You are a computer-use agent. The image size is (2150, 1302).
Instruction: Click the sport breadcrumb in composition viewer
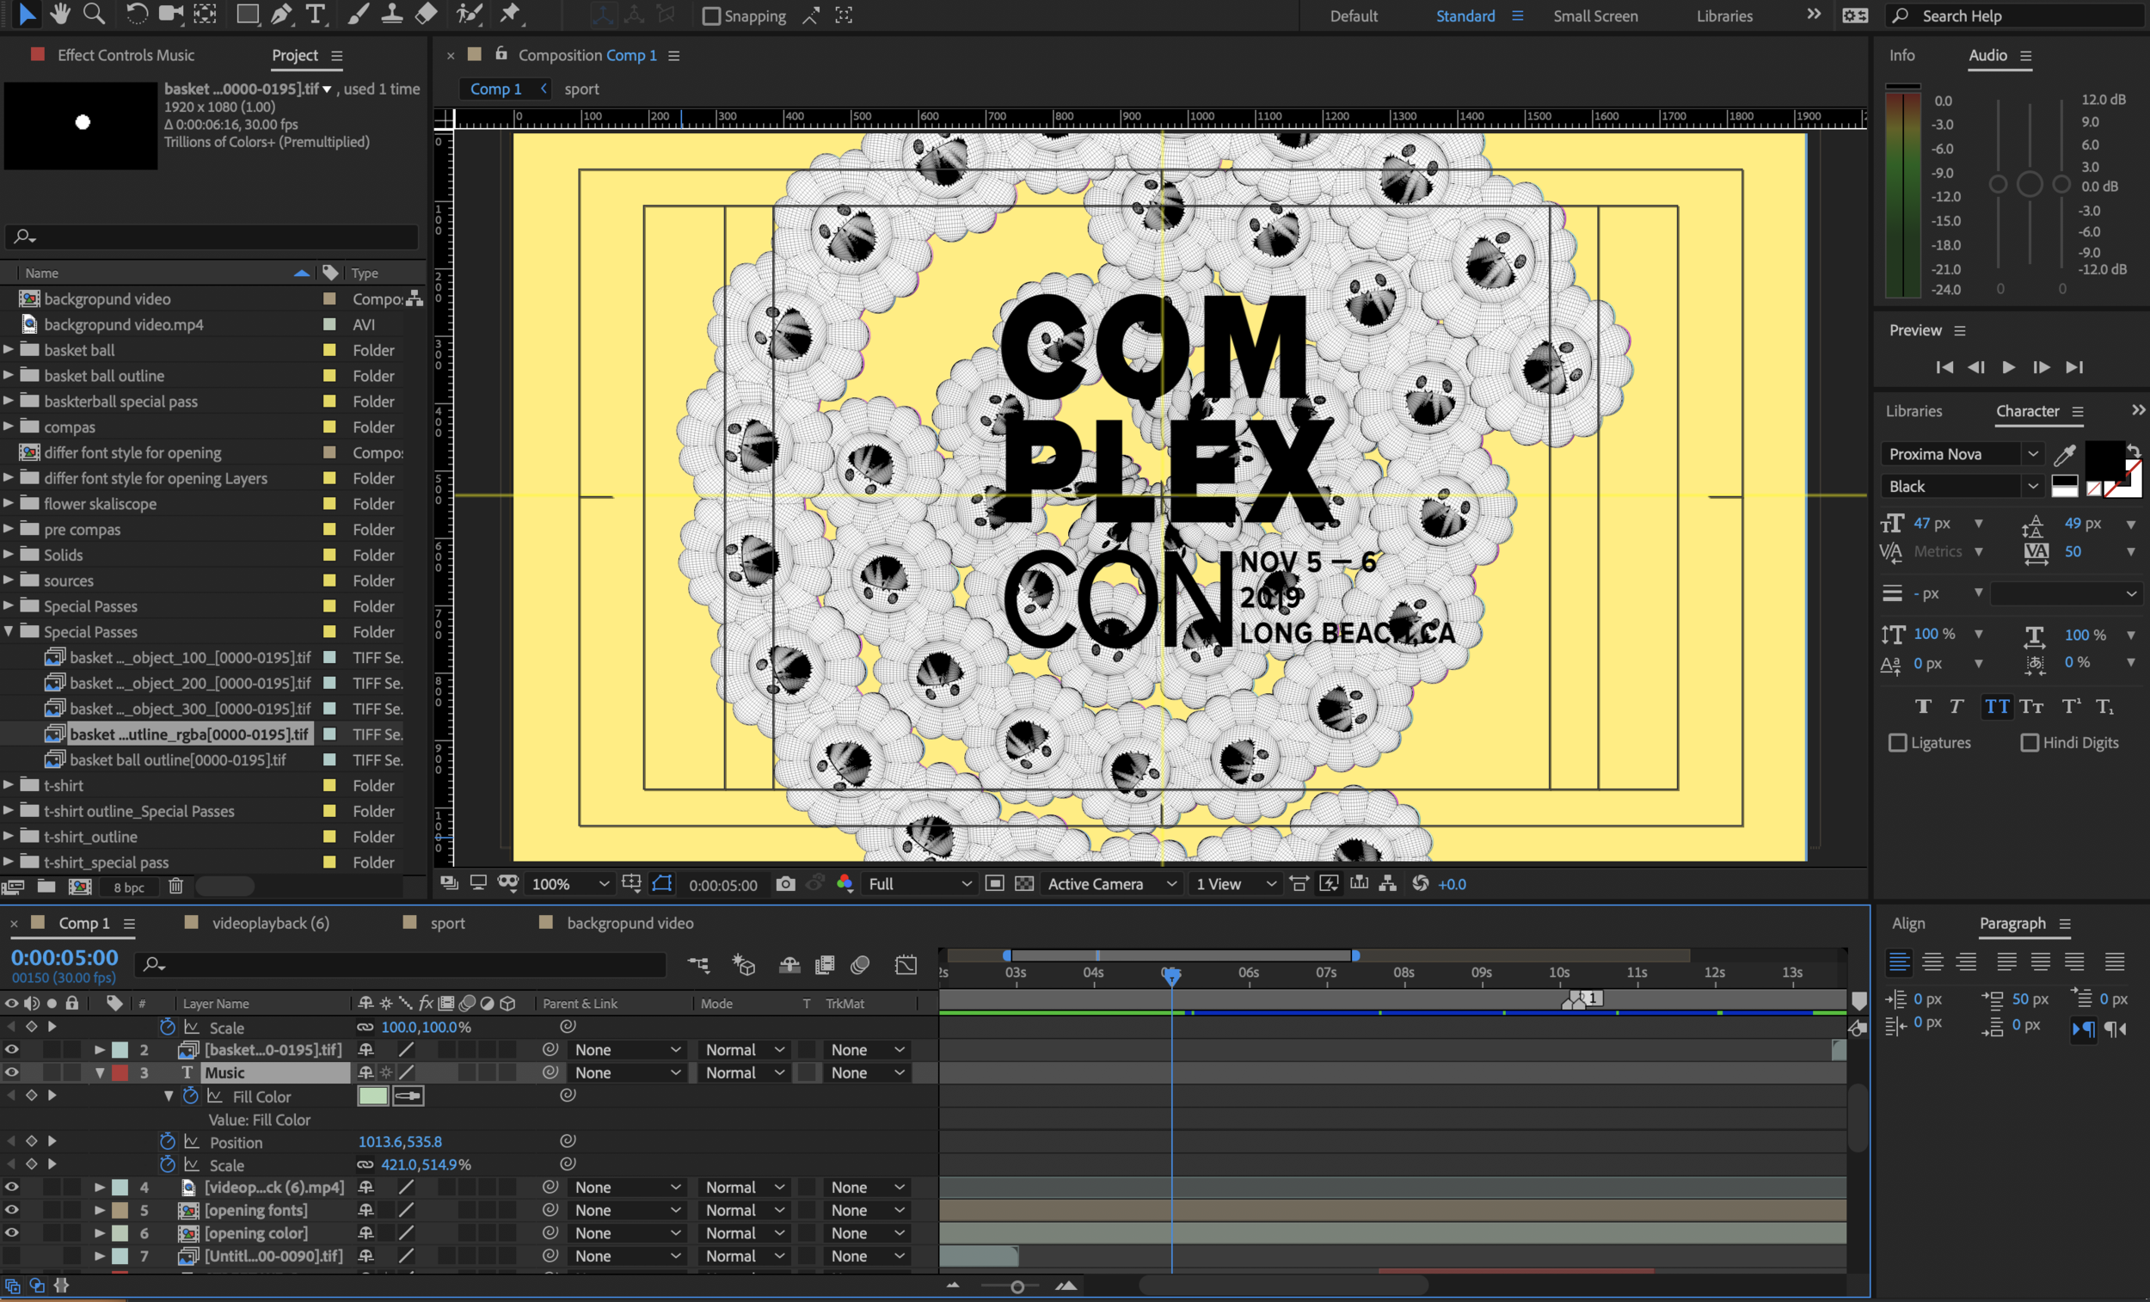coord(581,89)
